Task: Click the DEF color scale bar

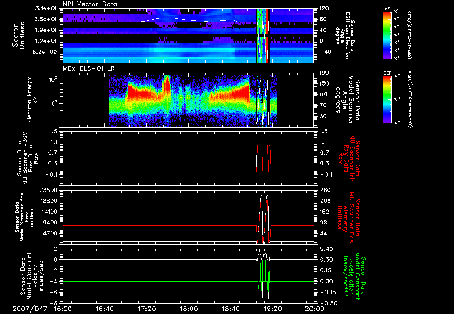Action: click(x=387, y=99)
